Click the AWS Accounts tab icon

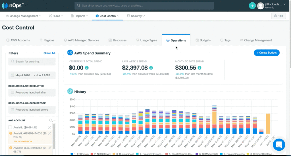(x=8, y=40)
